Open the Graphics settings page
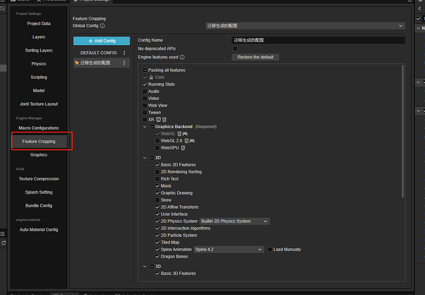 (x=39, y=155)
